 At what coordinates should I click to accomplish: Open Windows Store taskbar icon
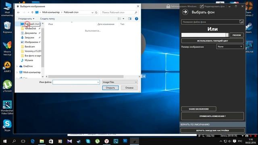coord(51,141)
